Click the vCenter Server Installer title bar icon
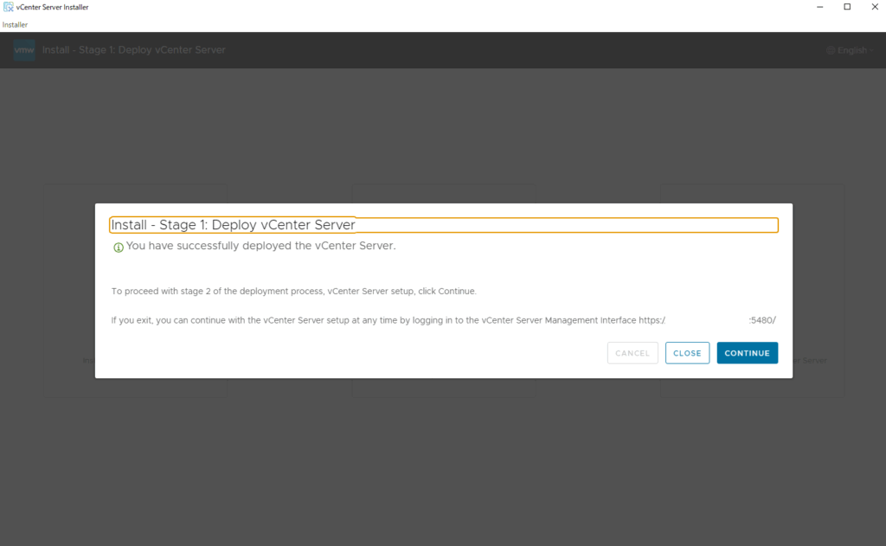This screenshot has height=546, width=886. point(8,7)
